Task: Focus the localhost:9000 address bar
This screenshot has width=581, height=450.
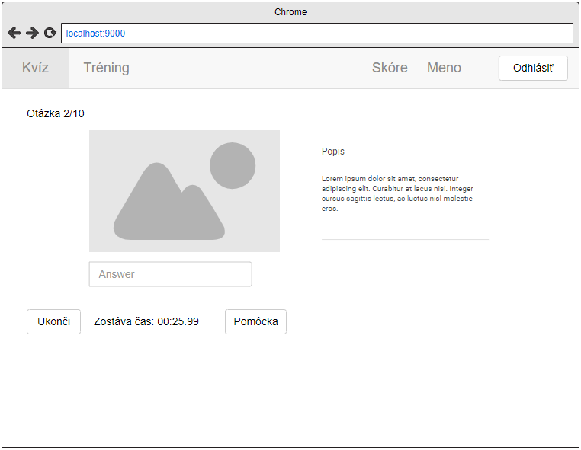Action: coord(316,34)
